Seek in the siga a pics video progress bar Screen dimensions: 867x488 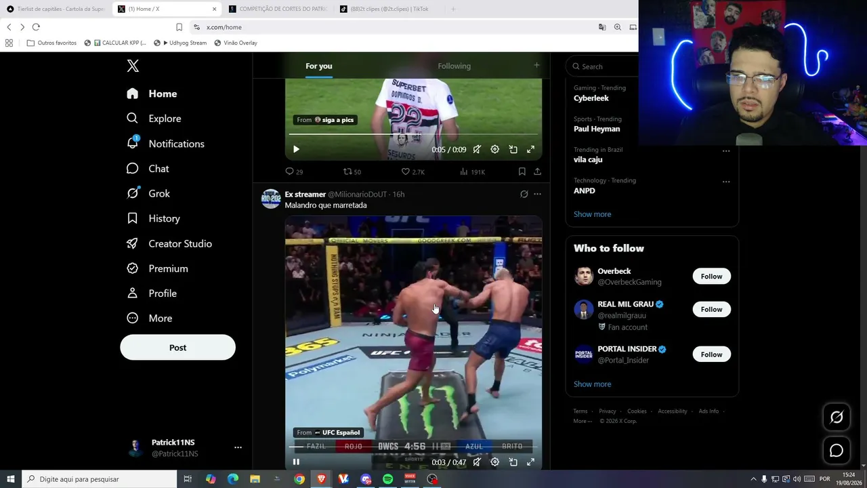(413, 134)
